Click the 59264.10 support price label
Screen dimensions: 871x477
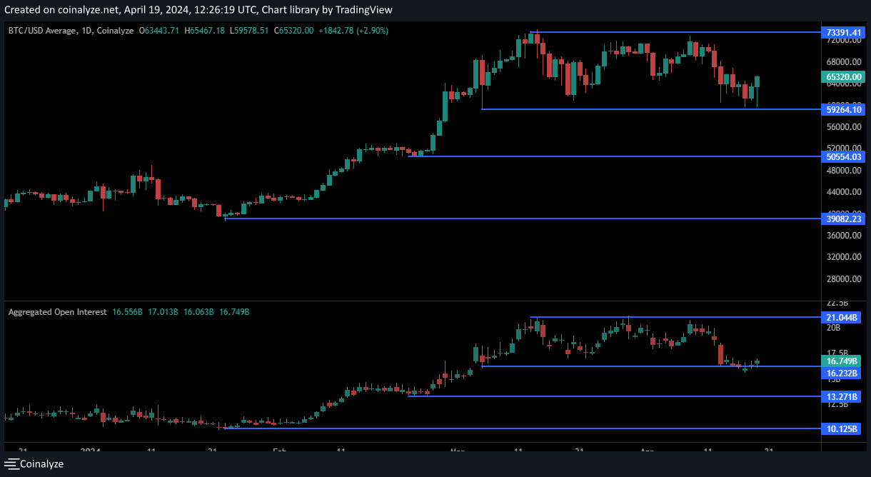(x=844, y=110)
